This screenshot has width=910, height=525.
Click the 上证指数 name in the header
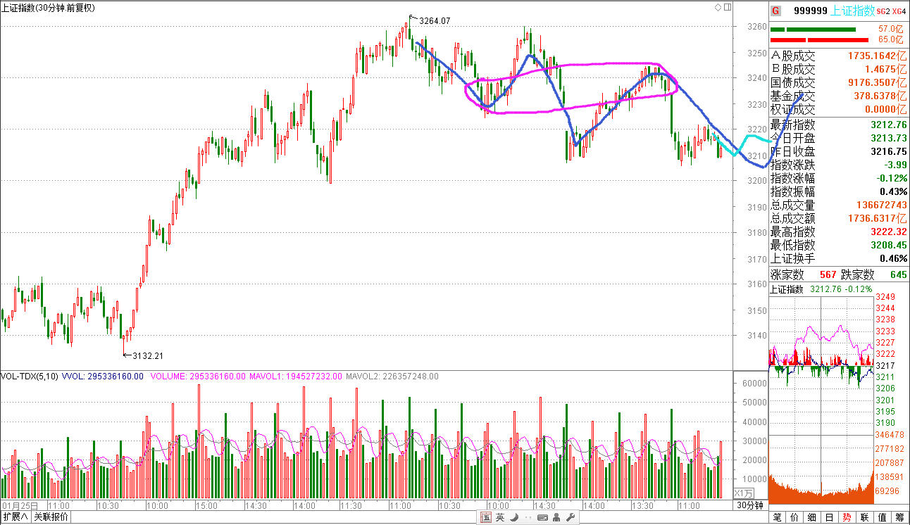coord(854,11)
